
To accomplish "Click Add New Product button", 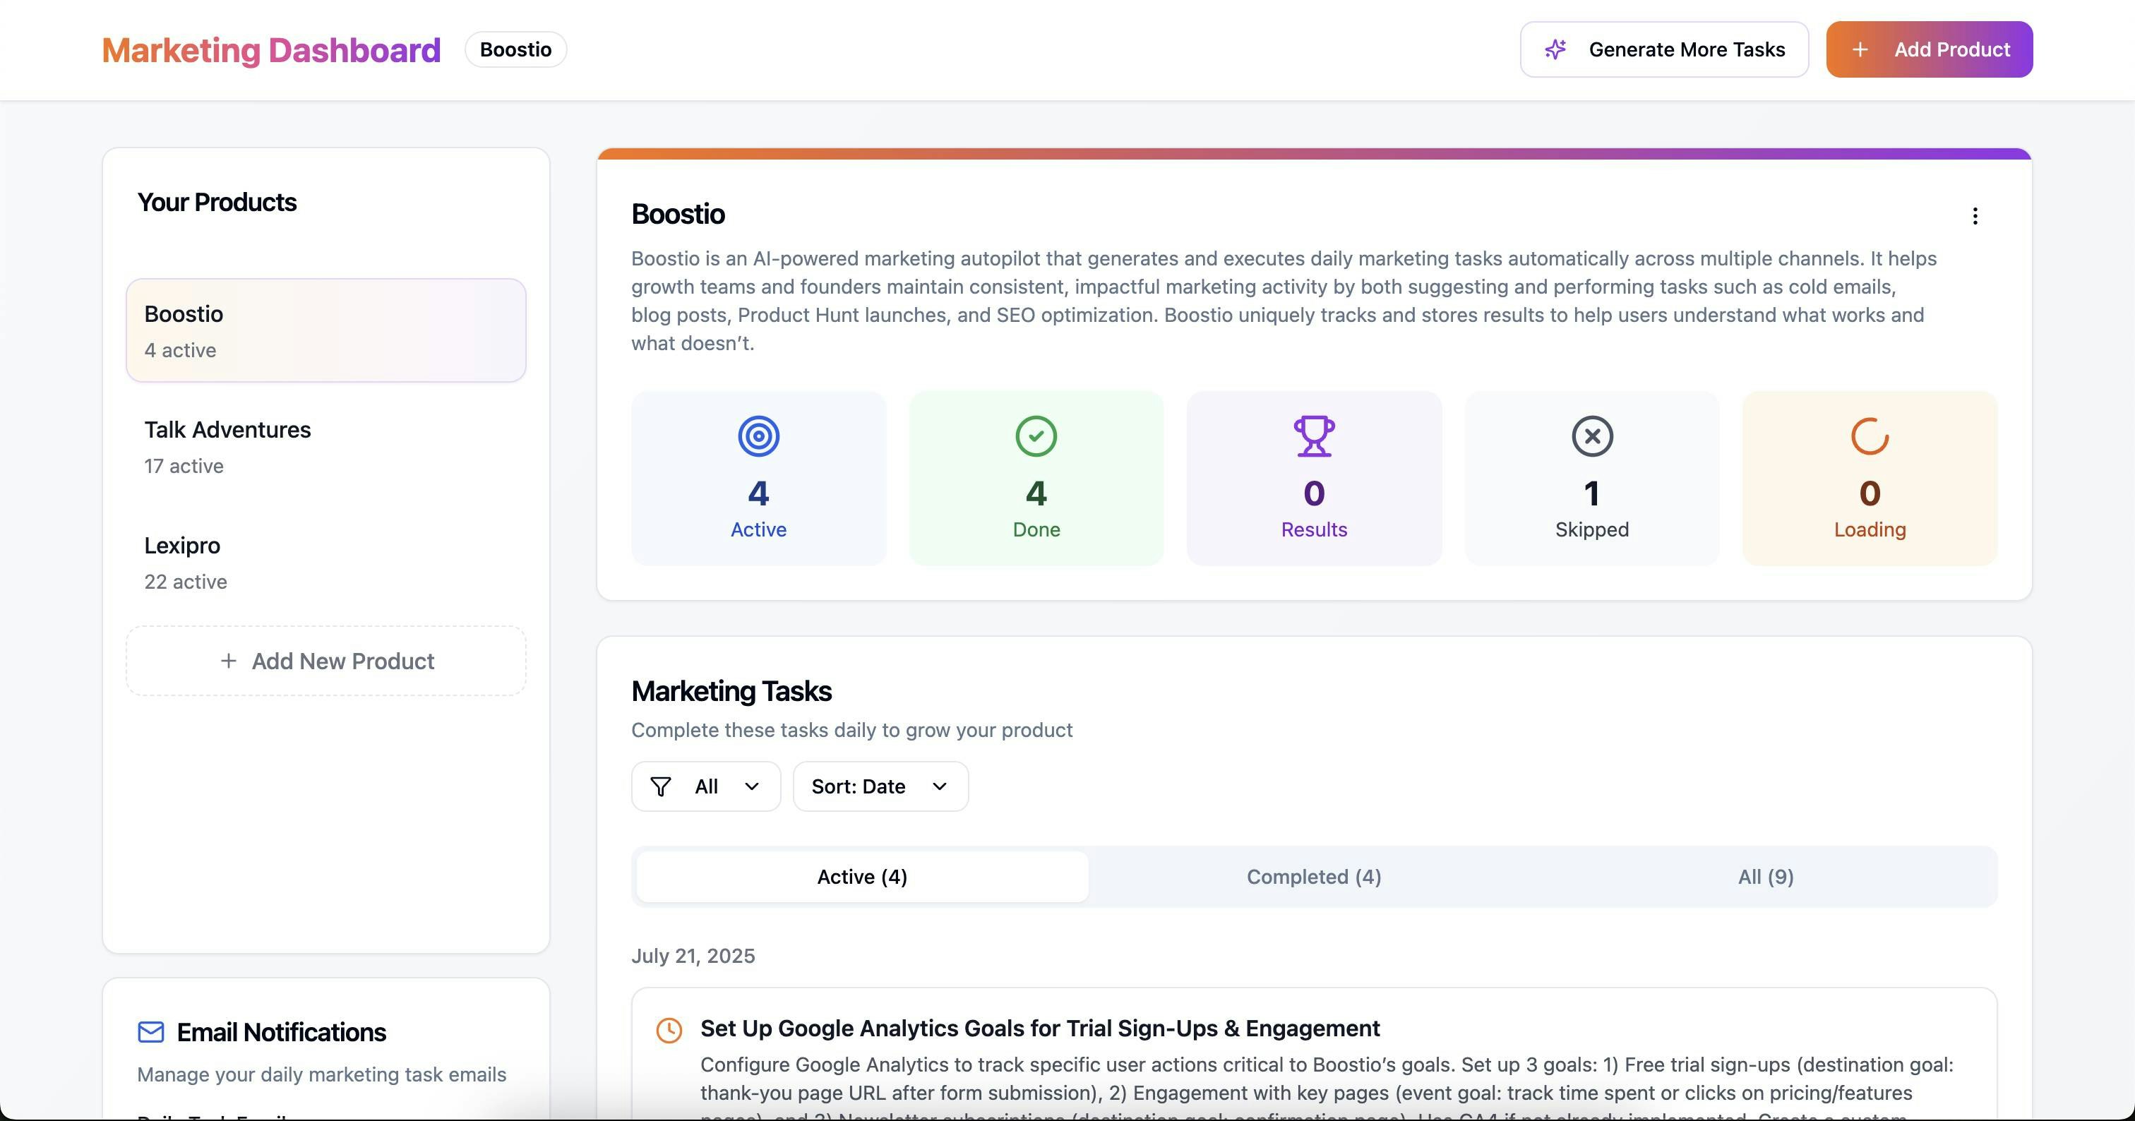I will 325,660.
